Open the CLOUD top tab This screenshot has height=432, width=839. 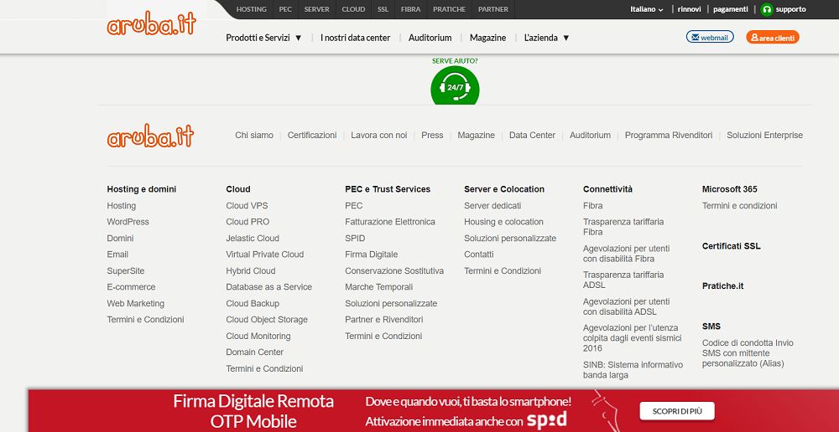tap(353, 9)
